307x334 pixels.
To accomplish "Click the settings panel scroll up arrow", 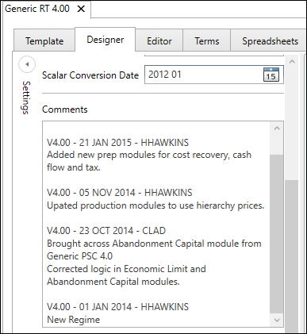I will click(x=292, y=62).
